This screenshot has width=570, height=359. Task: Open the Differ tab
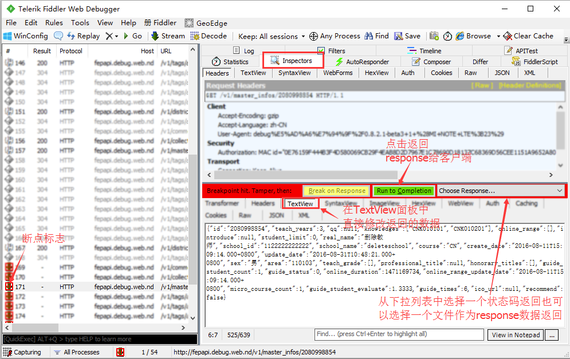(x=480, y=62)
